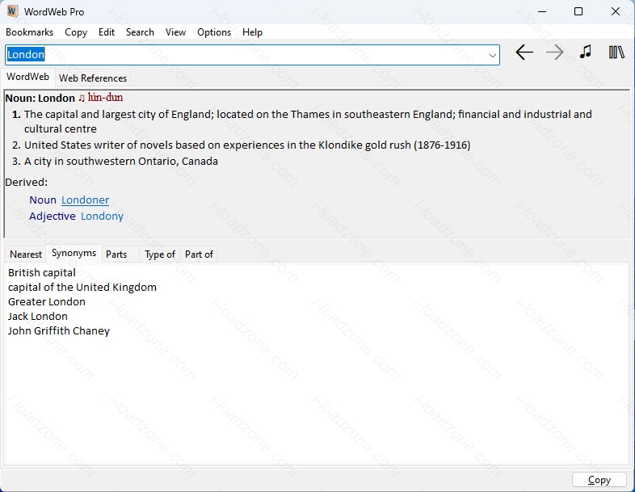Expand the search word history dropdown
The width and height of the screenshot is (635, 492).
coord(493,55)
